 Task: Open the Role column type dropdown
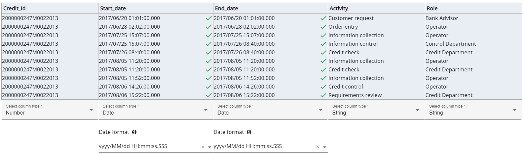(x=473, y=110)
